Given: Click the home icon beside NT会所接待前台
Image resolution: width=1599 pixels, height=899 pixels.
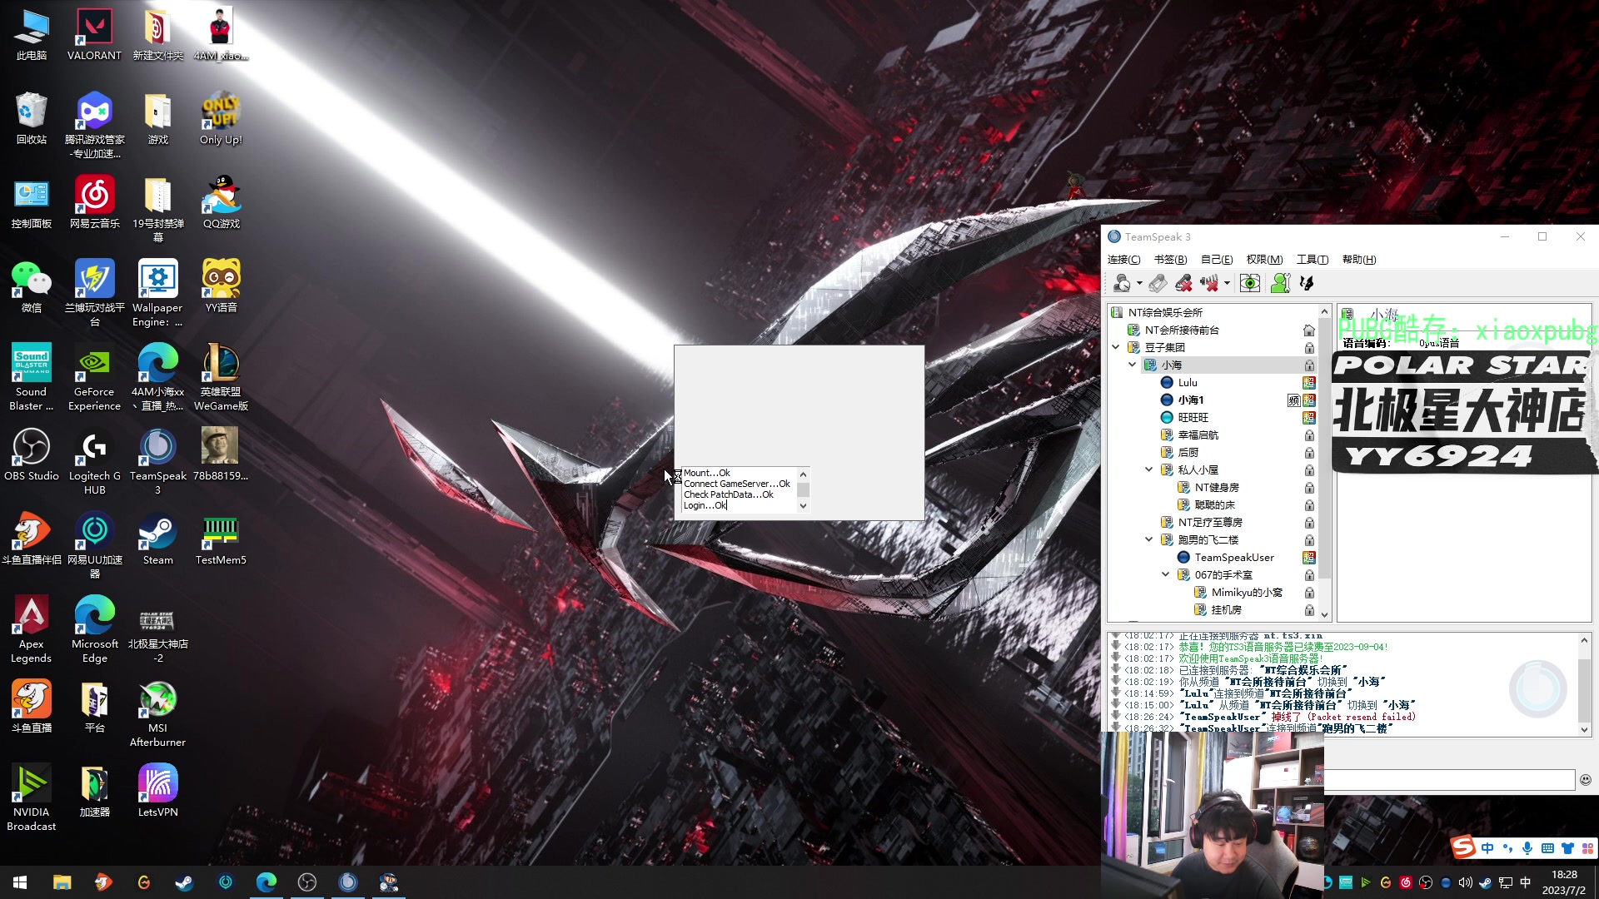Looking at the screenshot, I should [1309, 330].
